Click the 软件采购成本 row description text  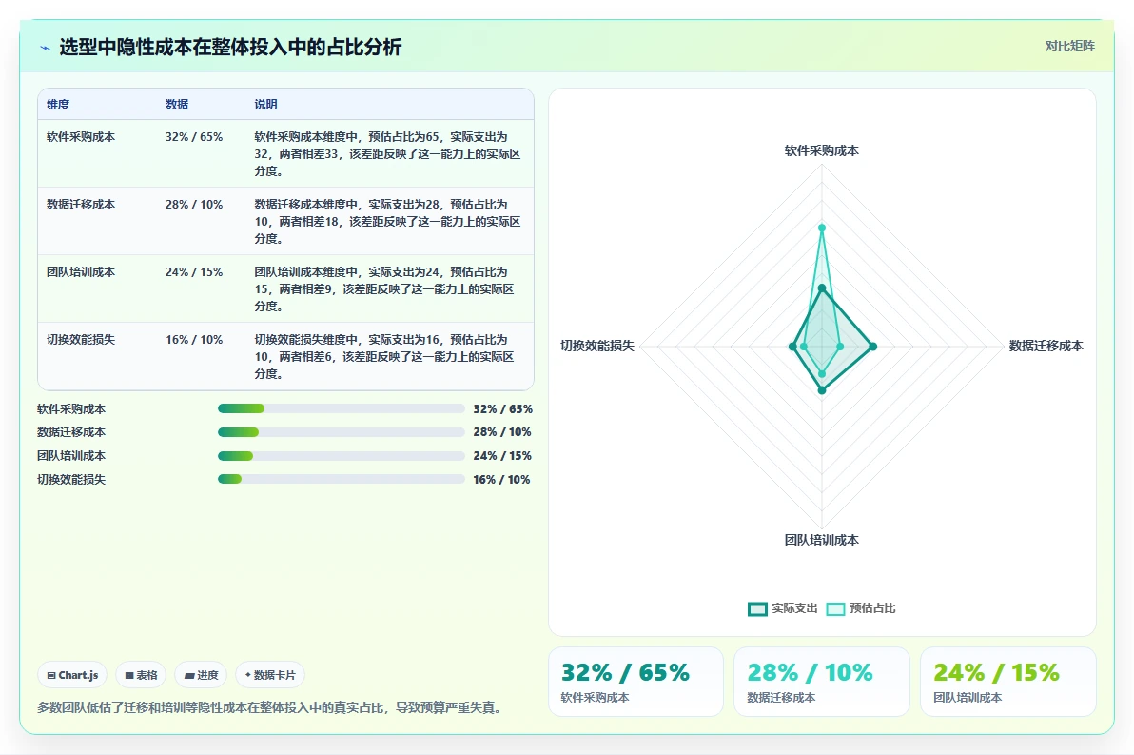(387, 153)
